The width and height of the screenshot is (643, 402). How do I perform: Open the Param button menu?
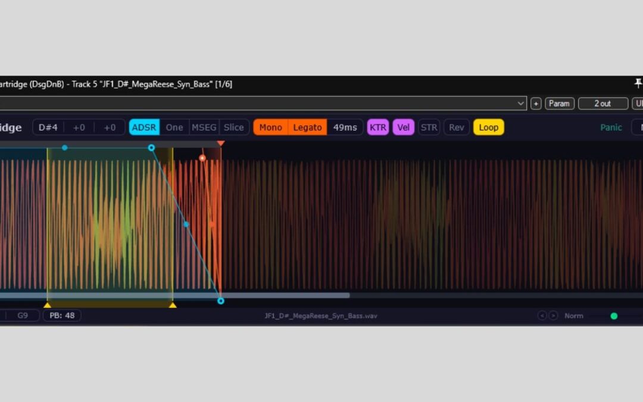click(x=559, y=104)
